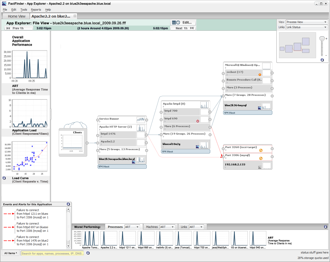Viewport: 330px width, 262px height.
Task: Click info icon below the minimap zoom slider
Action: point(322,60)
